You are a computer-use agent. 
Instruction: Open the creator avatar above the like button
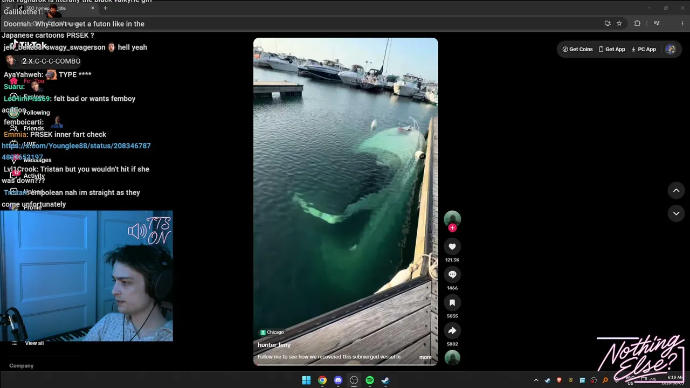(452, 218)
